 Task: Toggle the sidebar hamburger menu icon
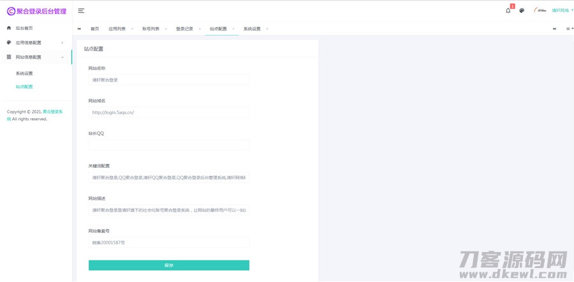[x=81, y=11]
